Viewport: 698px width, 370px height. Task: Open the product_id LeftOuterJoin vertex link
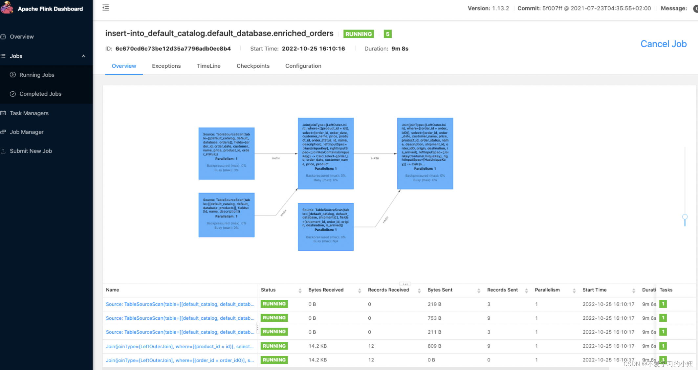pyautogui.click(x=180, y=346)
